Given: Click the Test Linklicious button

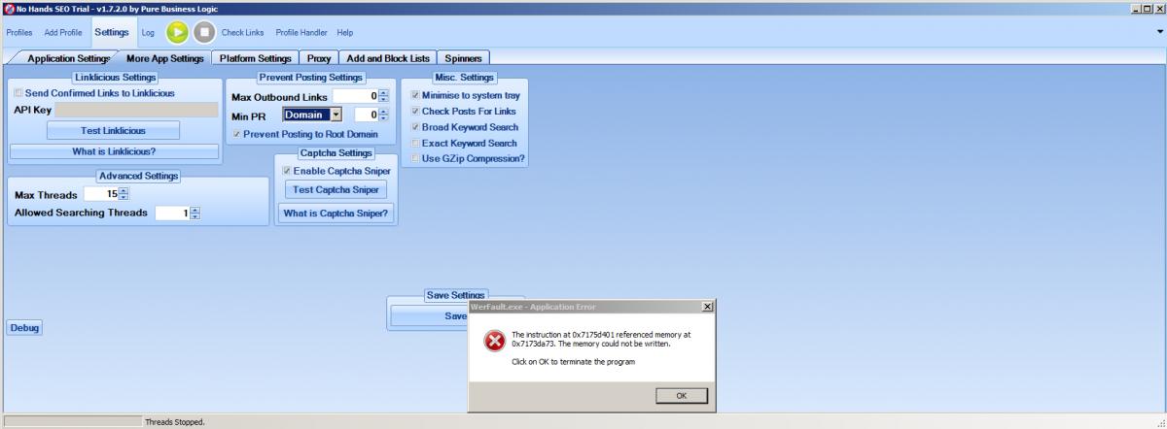Looking at the screenshot, I should [x=114, y=130].
